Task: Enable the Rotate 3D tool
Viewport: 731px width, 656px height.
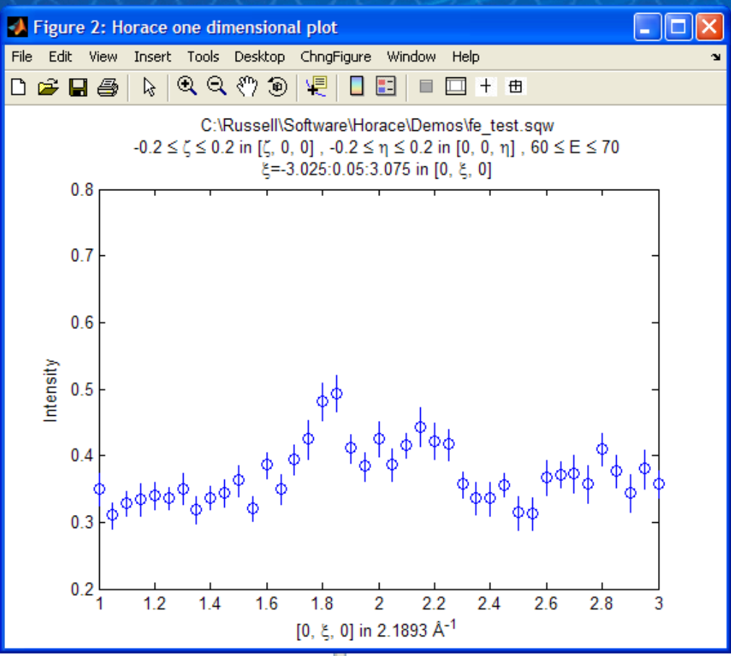Action: click(x=278, y=88)
